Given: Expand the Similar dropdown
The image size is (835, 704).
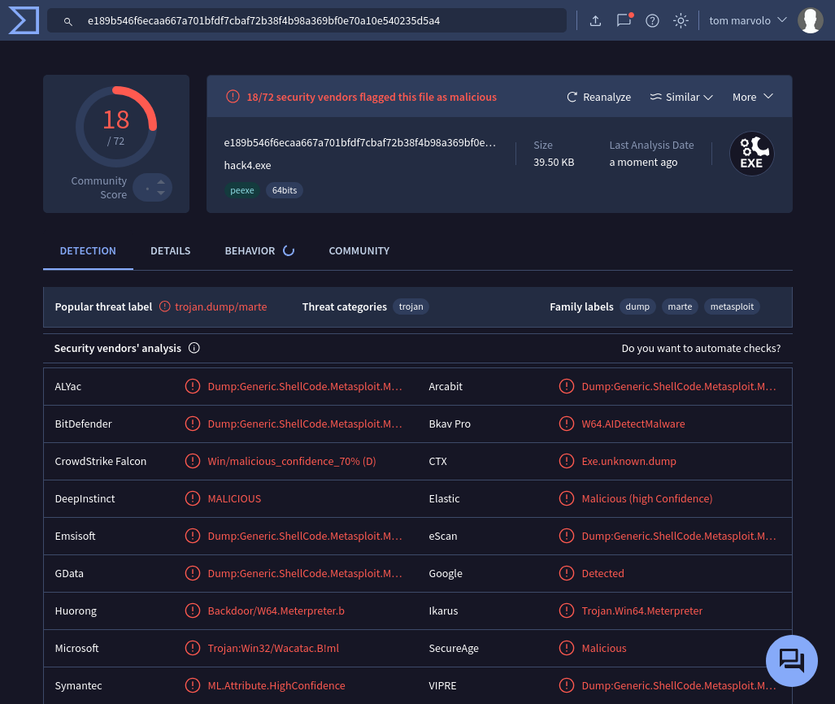Looking at the screenshot, I should point(681,97).
